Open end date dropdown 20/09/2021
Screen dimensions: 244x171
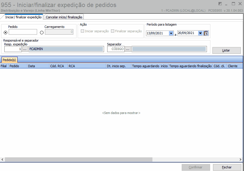200,33
